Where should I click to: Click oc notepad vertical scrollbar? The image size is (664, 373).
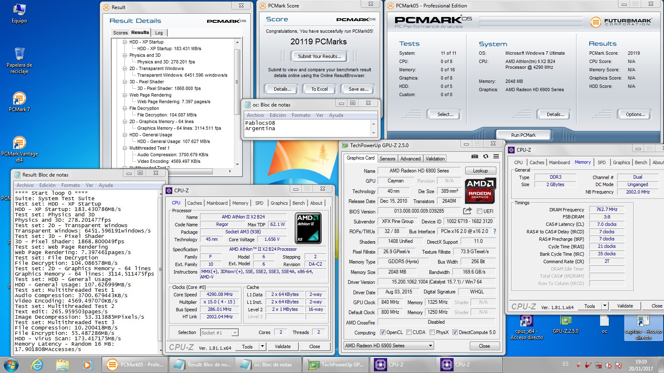[373, 128]
